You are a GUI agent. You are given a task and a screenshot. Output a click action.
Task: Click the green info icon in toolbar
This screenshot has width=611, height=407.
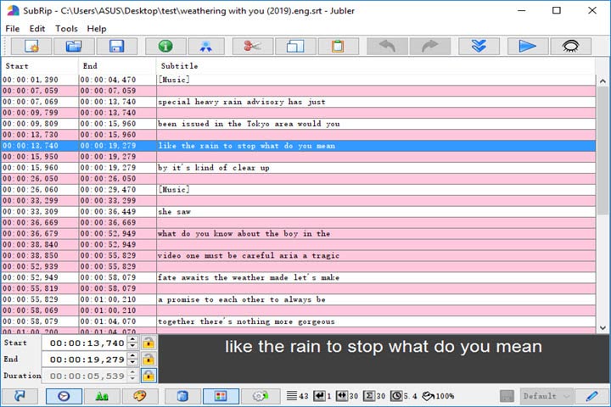165,47
